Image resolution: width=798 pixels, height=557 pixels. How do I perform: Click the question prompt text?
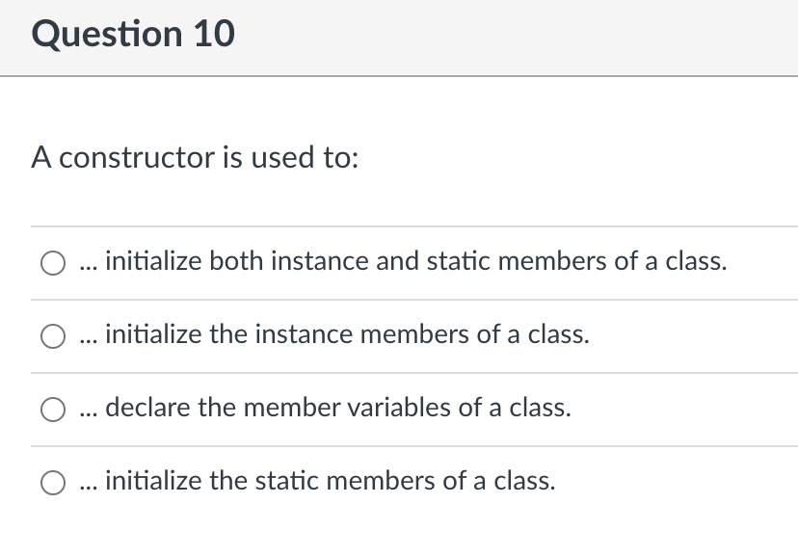[x=194, y=158]
